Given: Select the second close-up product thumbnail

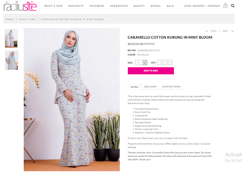Looking at the screenshot, I should pyautogui.click(x=11, y=60).
